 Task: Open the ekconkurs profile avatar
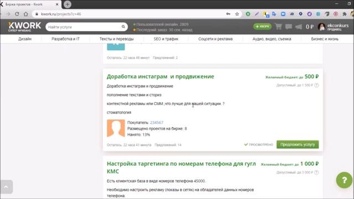[x=321, y=27]
